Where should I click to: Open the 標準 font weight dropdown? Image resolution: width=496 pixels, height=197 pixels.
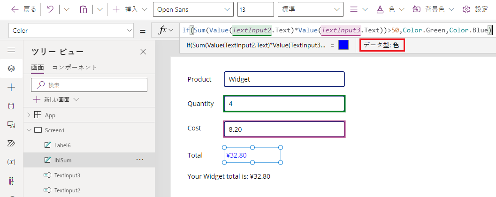click(x=310, y=9)
